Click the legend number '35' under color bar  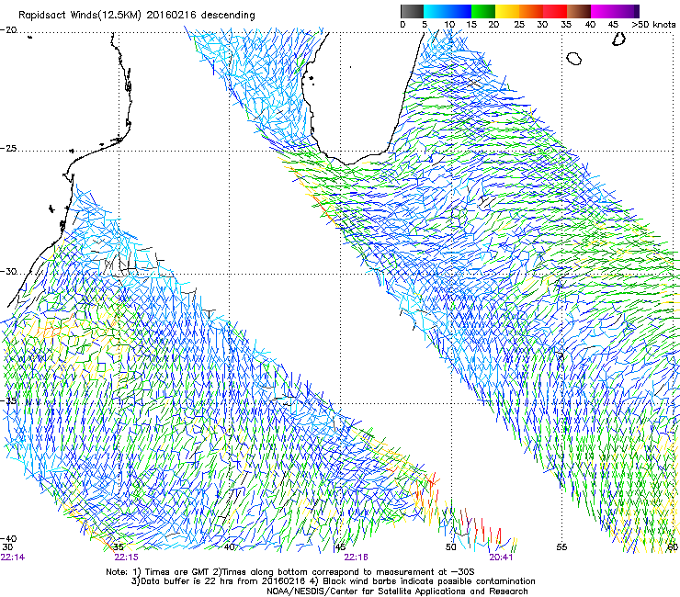[x=566, y=25]
